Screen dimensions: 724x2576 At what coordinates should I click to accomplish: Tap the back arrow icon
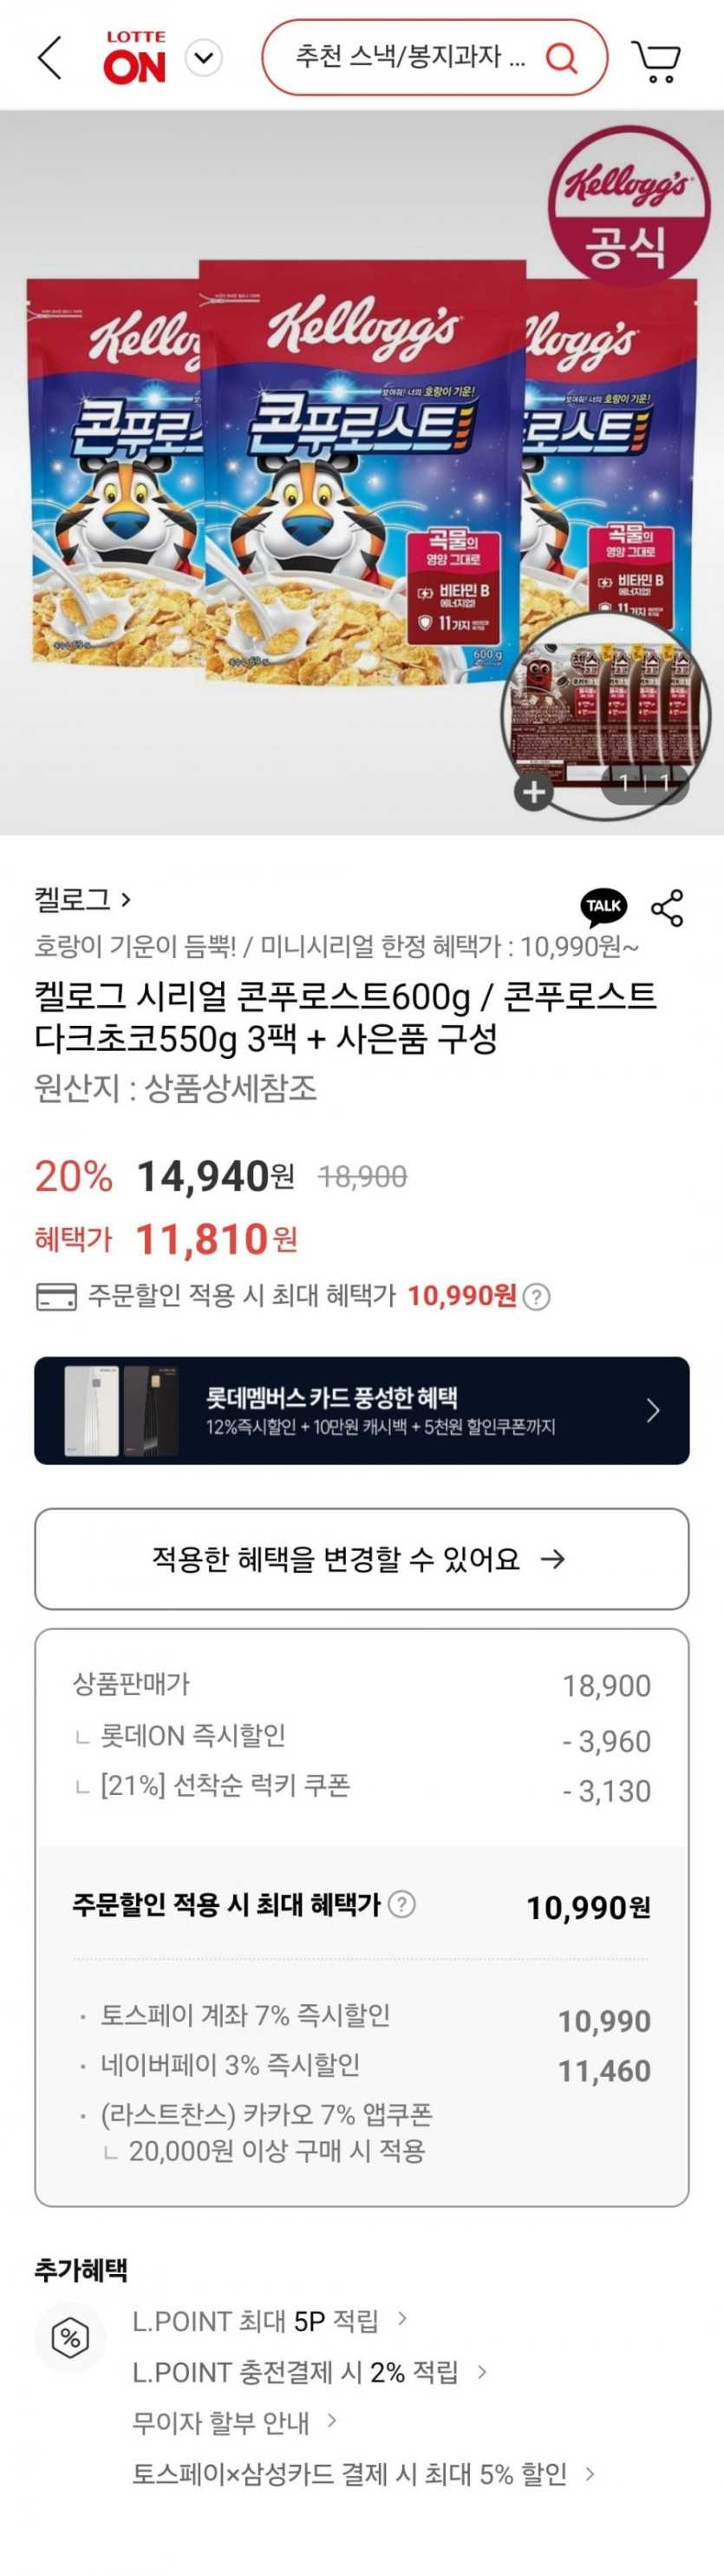50,58
